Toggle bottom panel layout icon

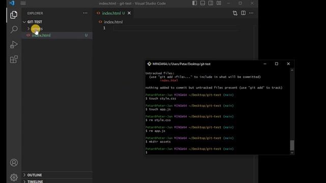click(203, 3)
